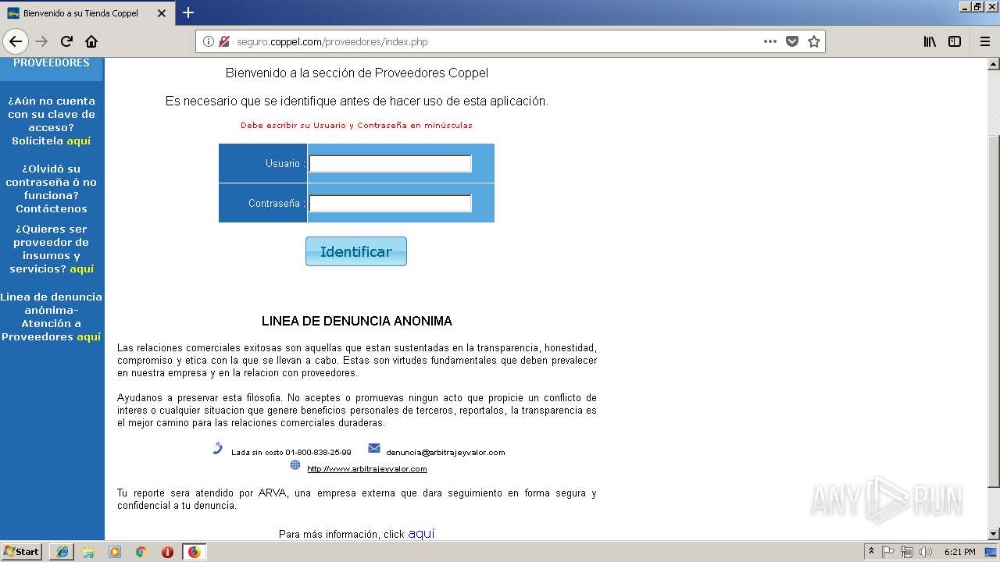Click the page scrollbar up arrow
The height and width of the screenshot is (562, 1000).
click(994, 64)
